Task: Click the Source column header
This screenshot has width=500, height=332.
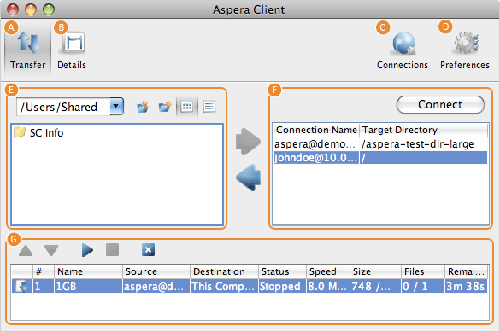Action: pyautogui.click(x=156, y=271)
